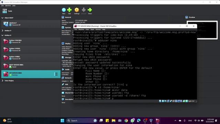Click the Description section icon in details

click(x=63, y=99)
